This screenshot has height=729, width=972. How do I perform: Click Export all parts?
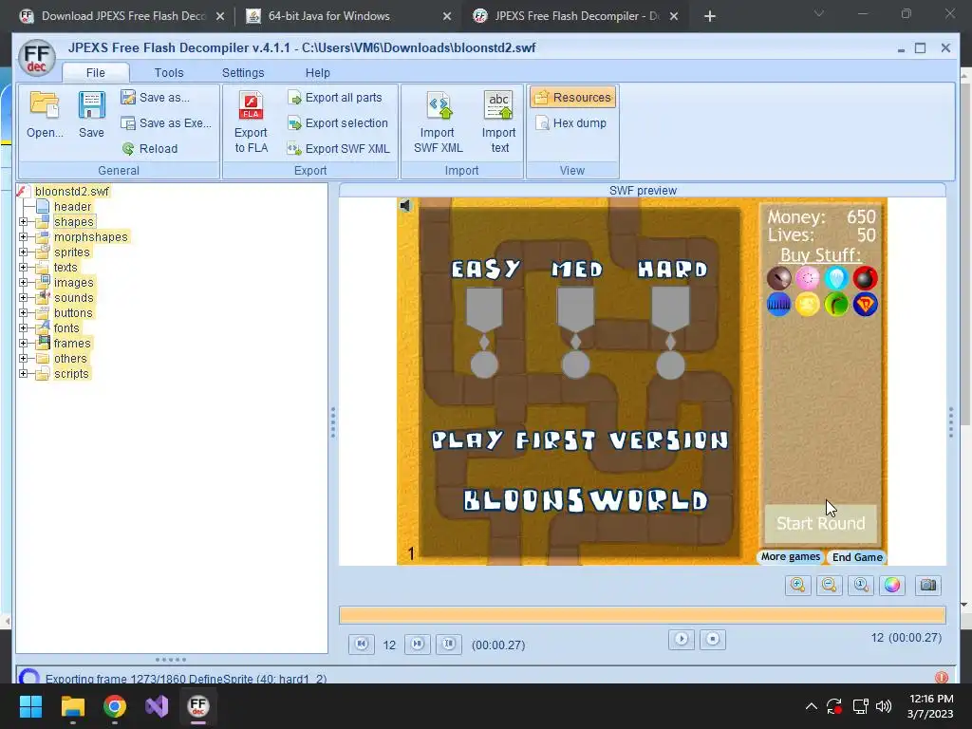[335, 98]
